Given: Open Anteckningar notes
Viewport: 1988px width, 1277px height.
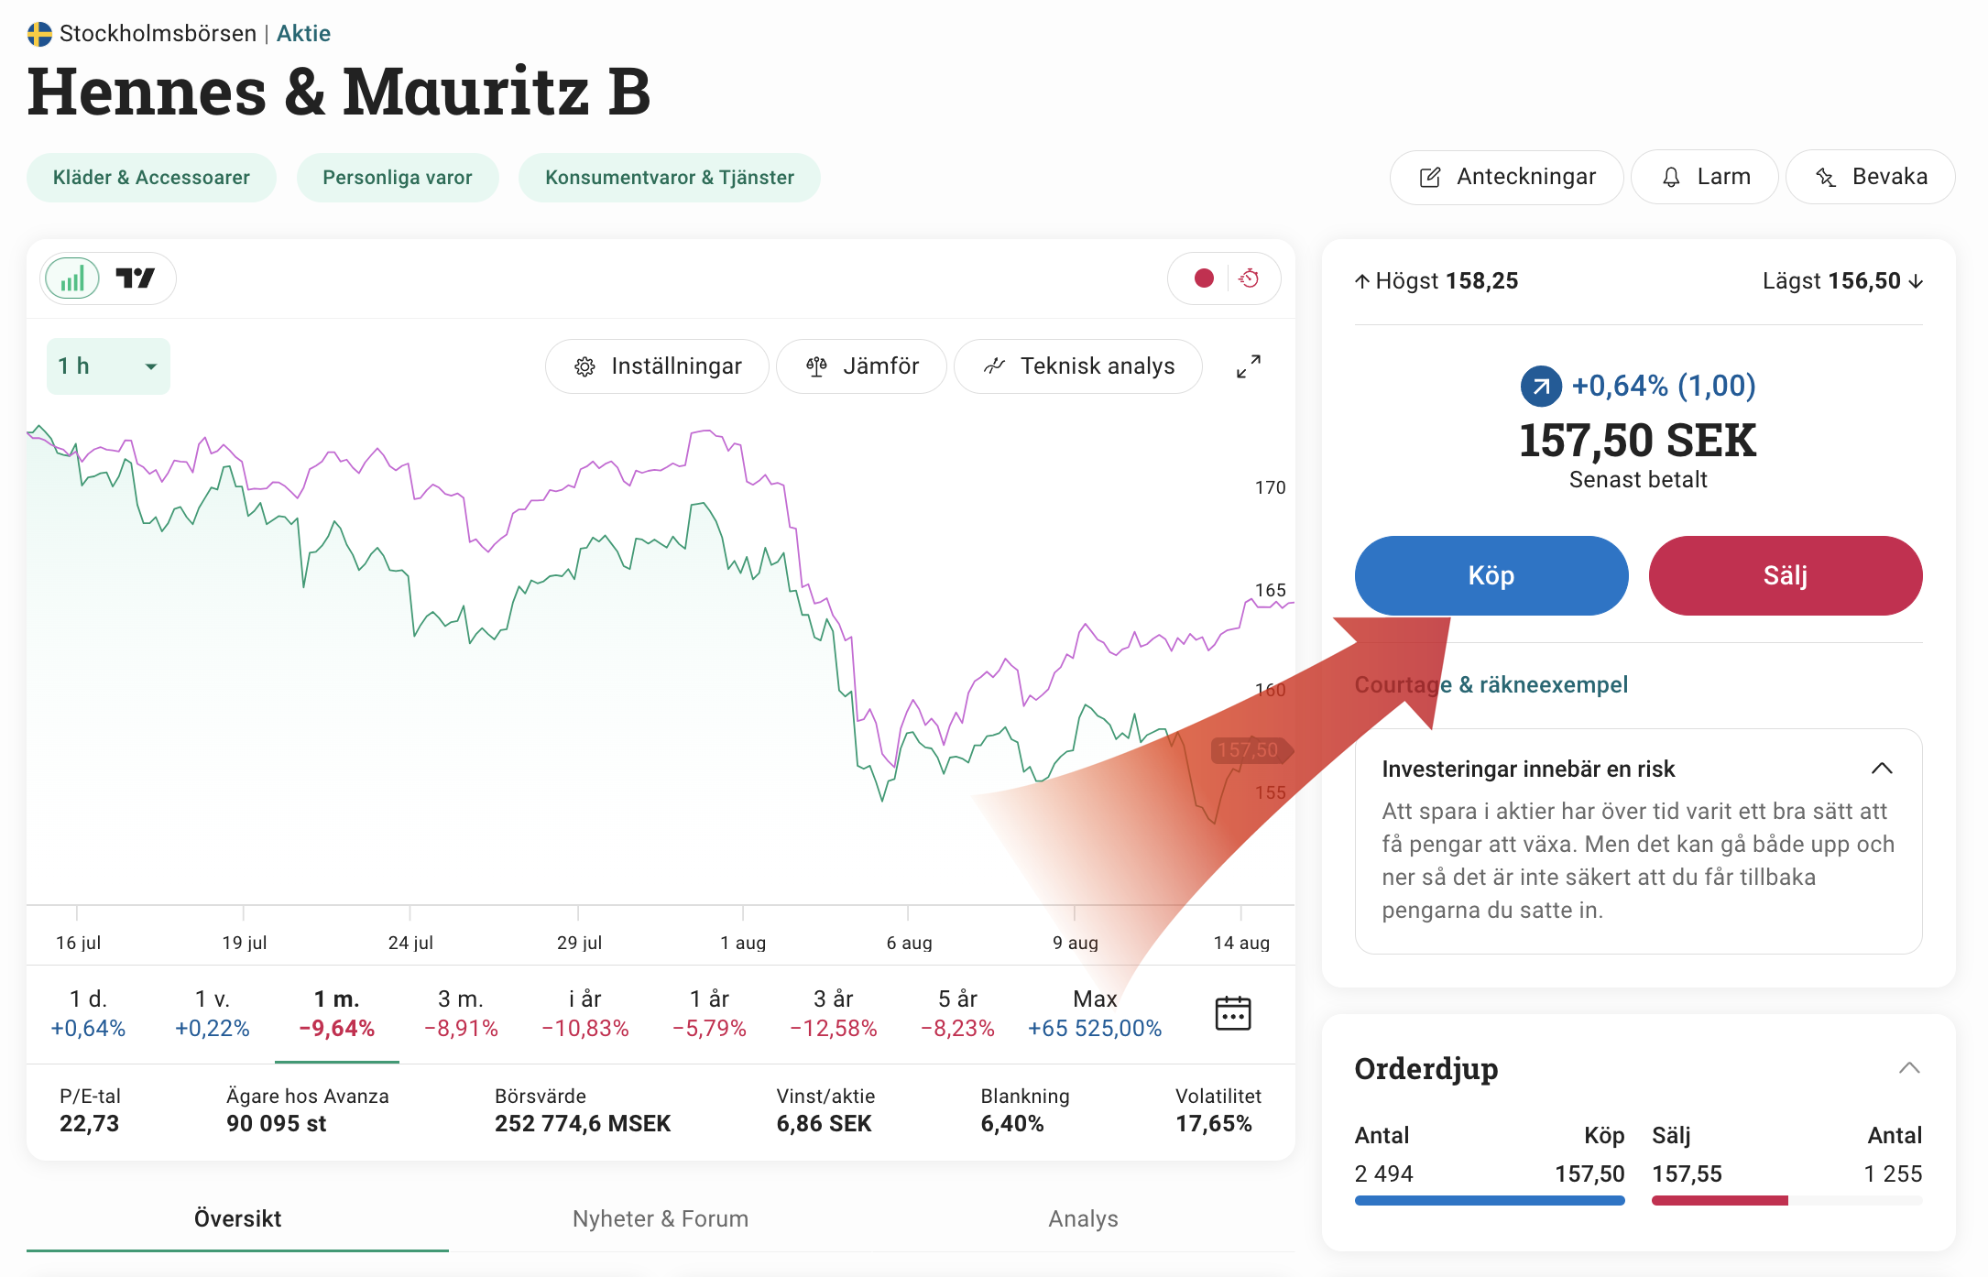Looking at the screenshot, I should pyautogui.click(x=1507, y=177).
